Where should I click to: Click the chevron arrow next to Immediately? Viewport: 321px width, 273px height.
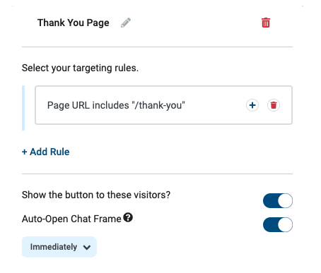pyautogui.click(x=87, y=248)
